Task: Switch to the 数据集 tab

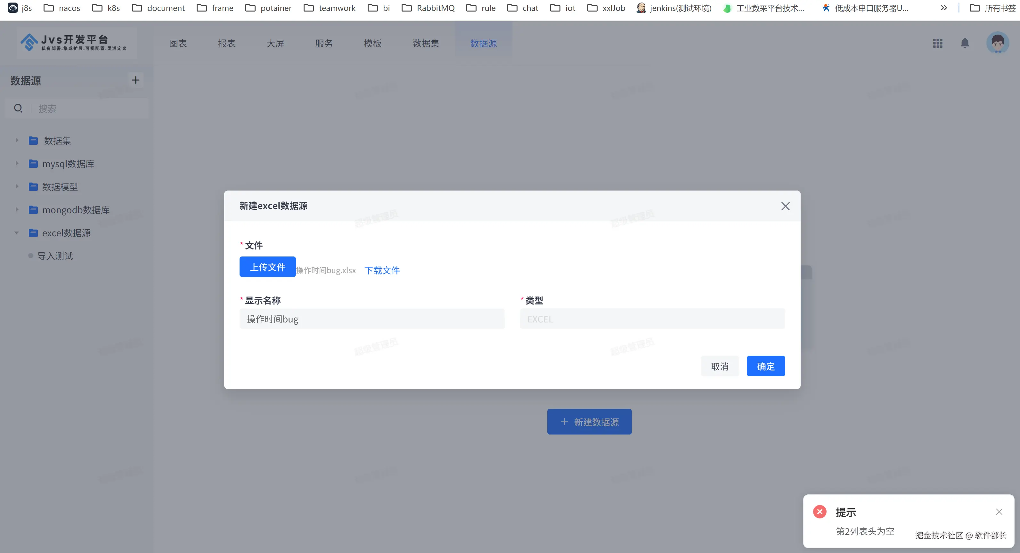Action: [x=426, y=44]
